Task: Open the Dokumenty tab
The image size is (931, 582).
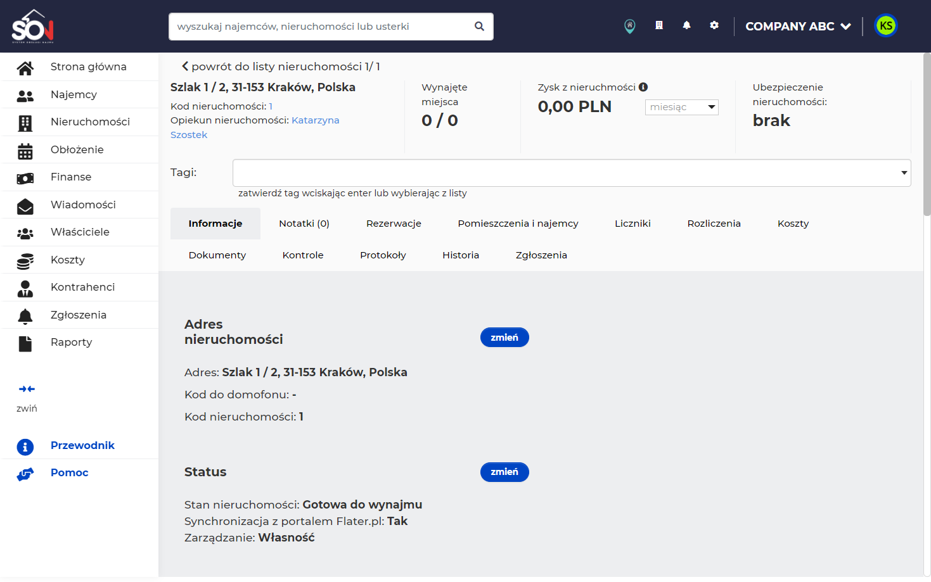Action: [x=217, y=255]
